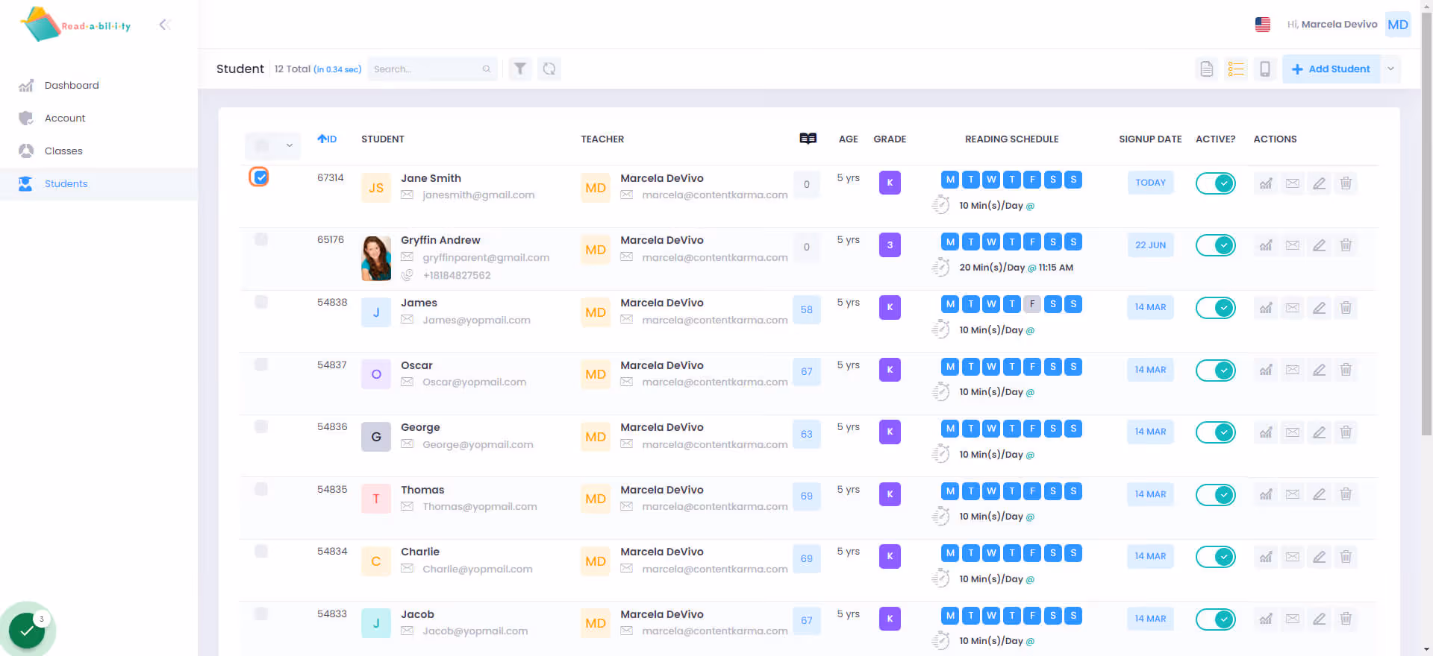Click the mobile device icon in toolbar
The height and width of the screenshot is (656, 1433).
point(1265,69)
